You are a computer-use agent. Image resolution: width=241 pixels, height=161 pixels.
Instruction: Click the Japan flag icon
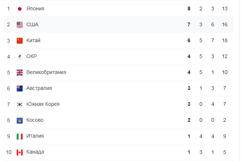(20, 9)
